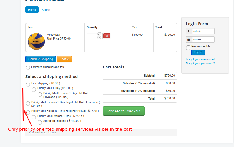The width and height of the screenshot is (234, 147).
Task: Click Proceed to Checkout
Action: point(124,111)
